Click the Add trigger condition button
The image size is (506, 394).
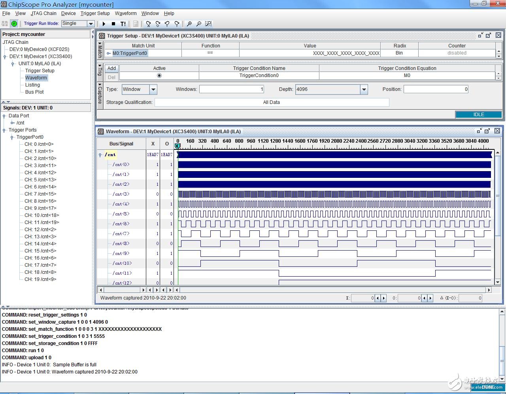[x=112, y=68]
